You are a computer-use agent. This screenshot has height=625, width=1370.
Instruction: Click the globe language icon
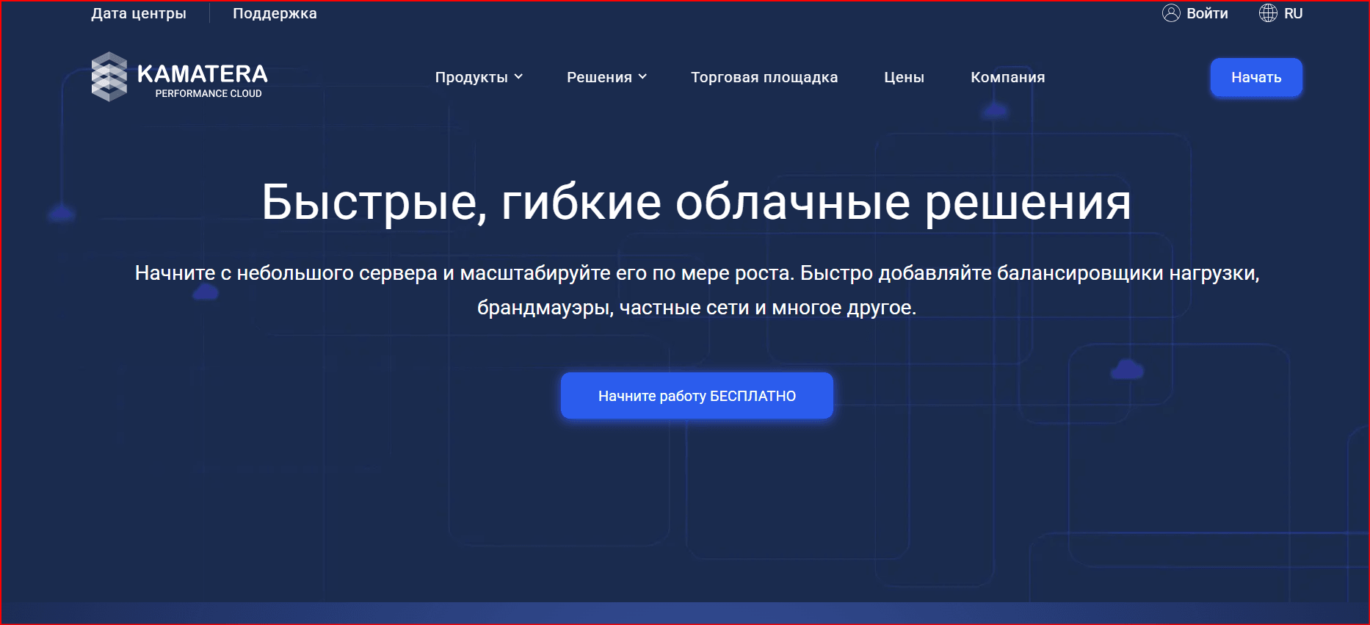[1268, 13]
